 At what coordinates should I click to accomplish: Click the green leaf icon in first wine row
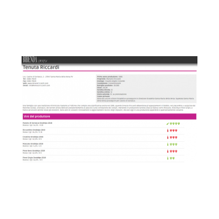[x=167, y=124]
